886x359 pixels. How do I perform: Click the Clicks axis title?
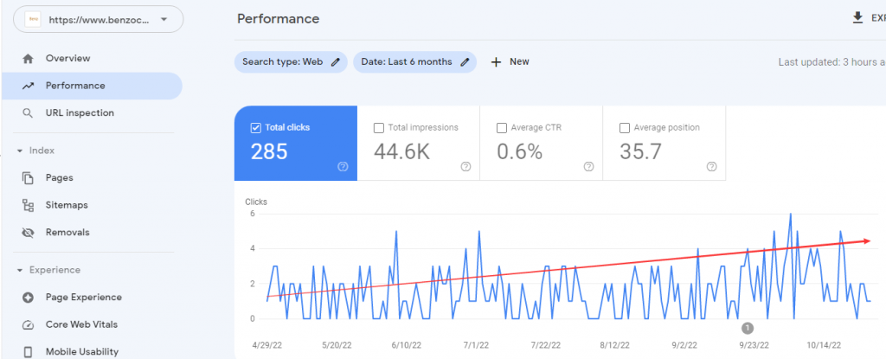coord(256,202)
